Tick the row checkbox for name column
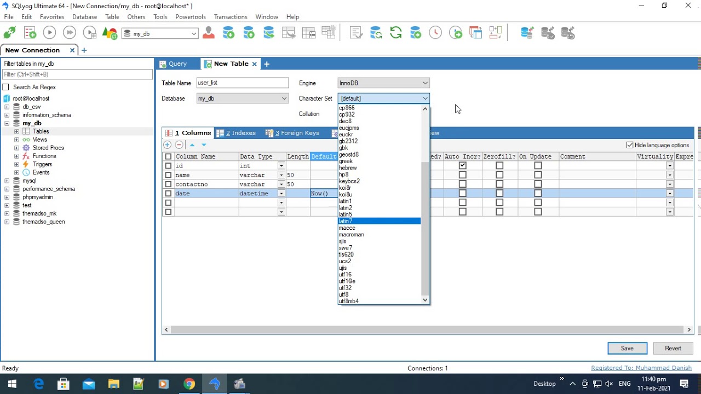 click(168, 175)
